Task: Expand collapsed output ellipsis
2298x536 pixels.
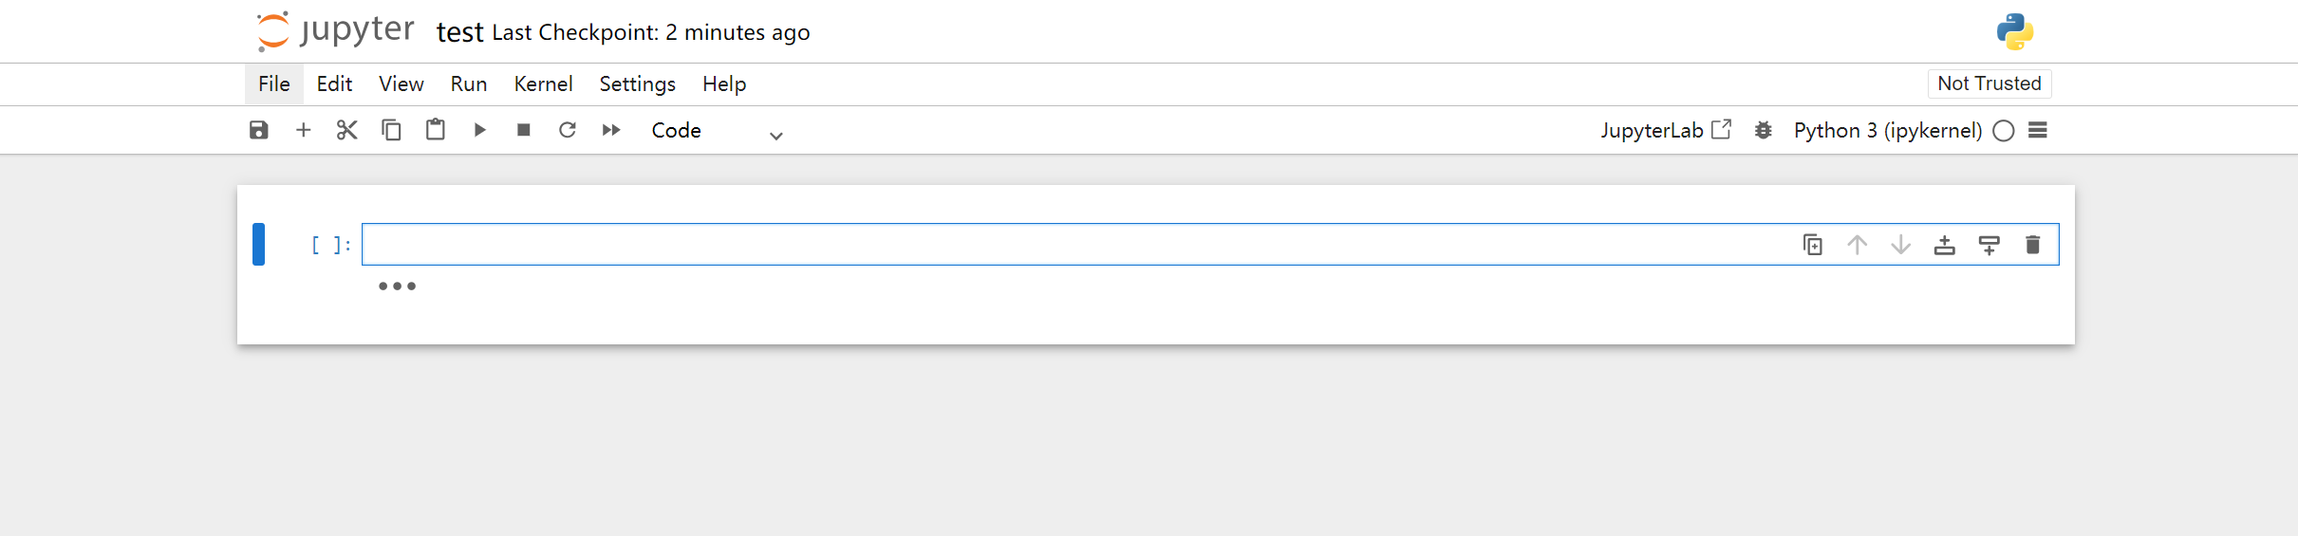Action: point(397,286)
